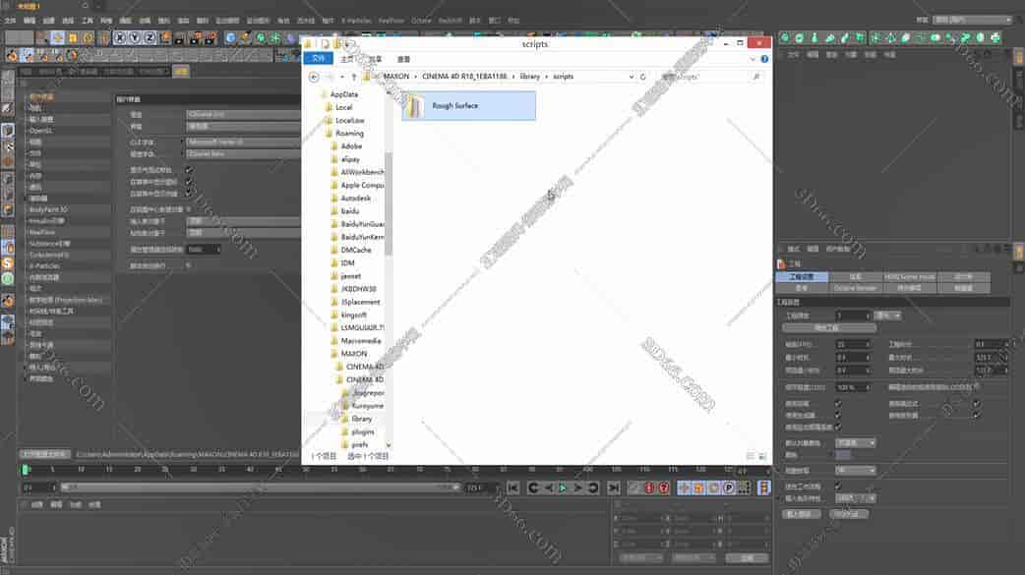
Task: Open the GUI font dropdown showing Microsoft YaHei
Action: [x=243, y=143]
